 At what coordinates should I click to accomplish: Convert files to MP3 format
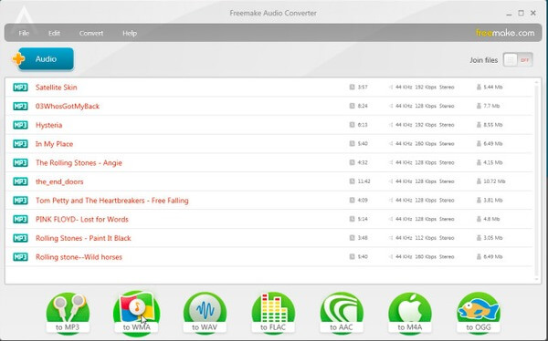68,313
